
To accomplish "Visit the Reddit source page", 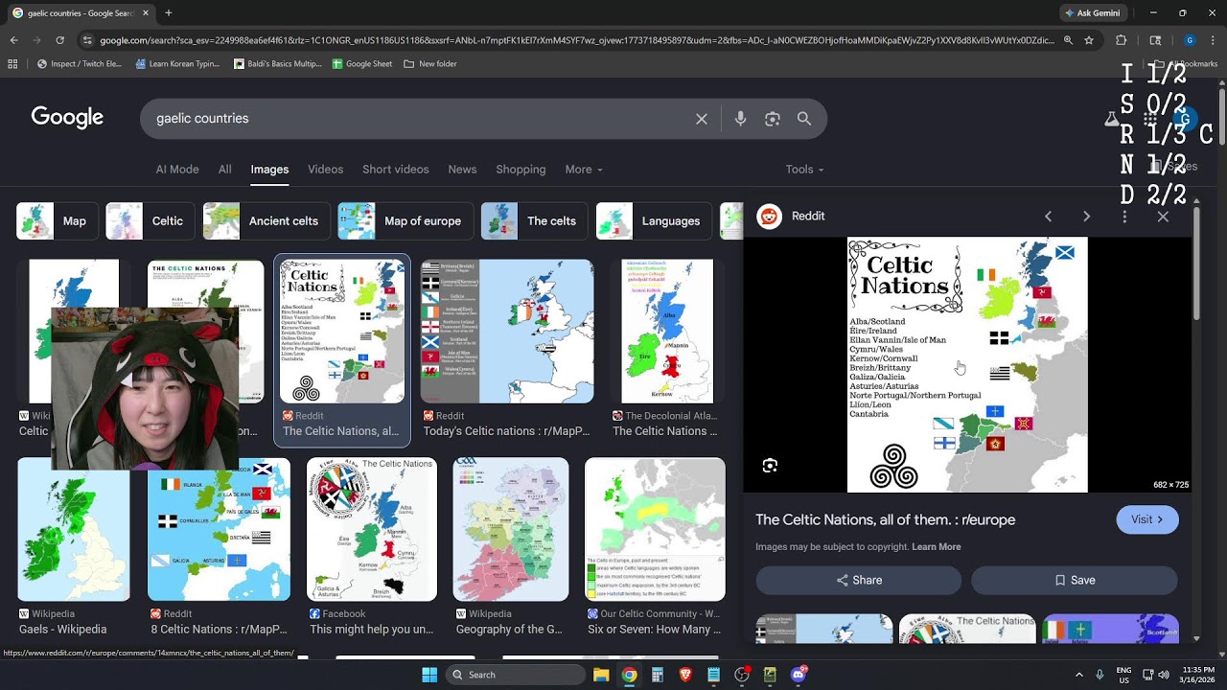I will (x=1147, y=519).
